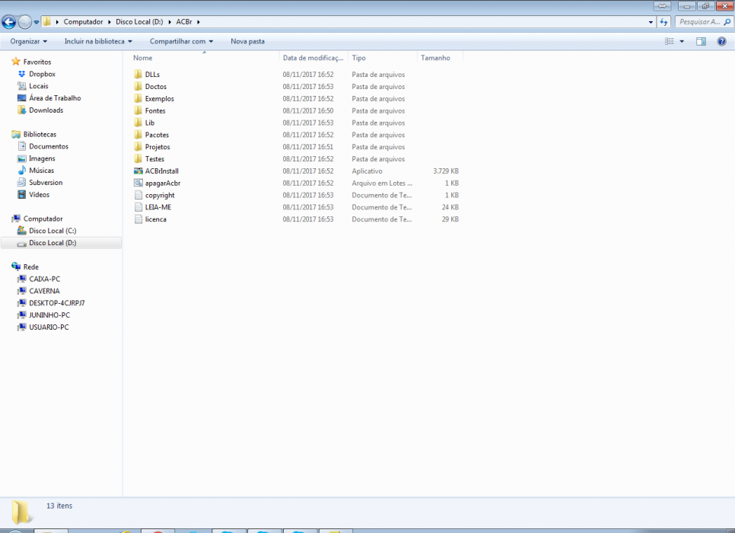Open Área de Trabalho in sidebar
Image resolution: width=735 pixels, height=533 pixels.
pos(55,98)
